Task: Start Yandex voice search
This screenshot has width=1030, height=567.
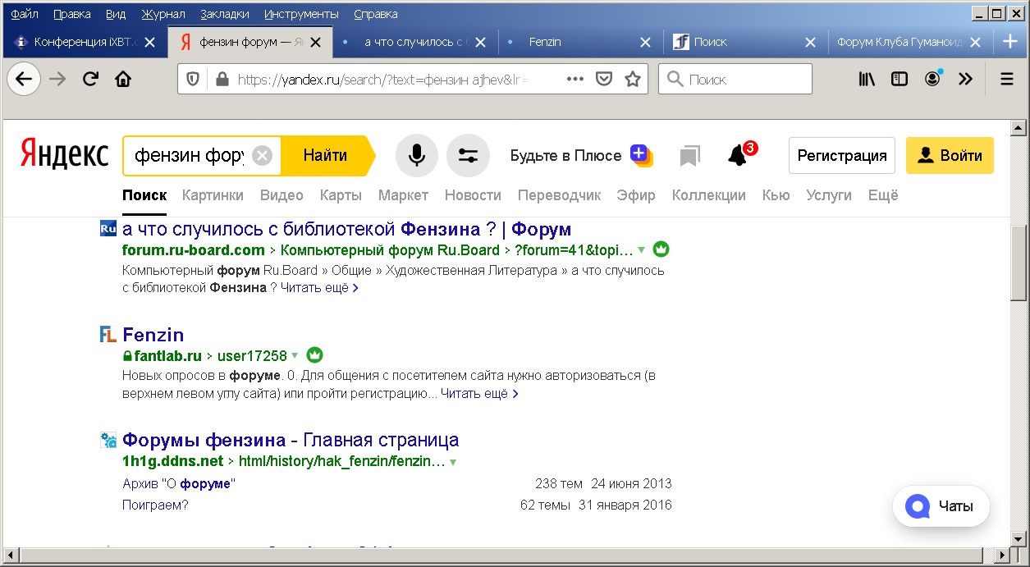Action: [x=417, y=155]
